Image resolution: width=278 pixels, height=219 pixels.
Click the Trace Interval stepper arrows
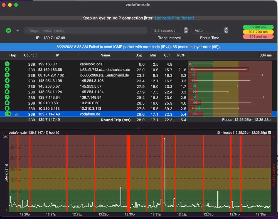coord(186,30)
